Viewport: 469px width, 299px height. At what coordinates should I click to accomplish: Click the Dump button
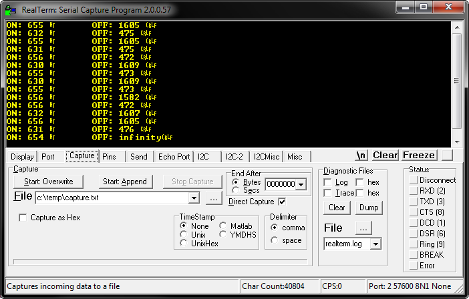(369, 208)
